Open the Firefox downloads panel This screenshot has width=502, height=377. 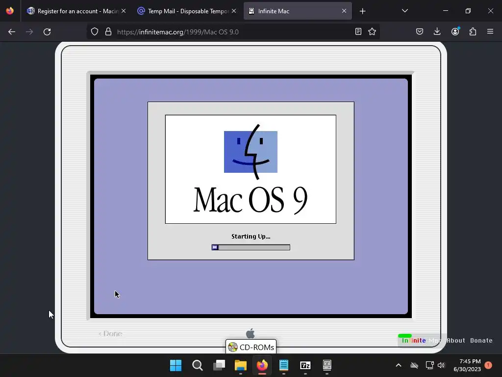coord(437,31)
